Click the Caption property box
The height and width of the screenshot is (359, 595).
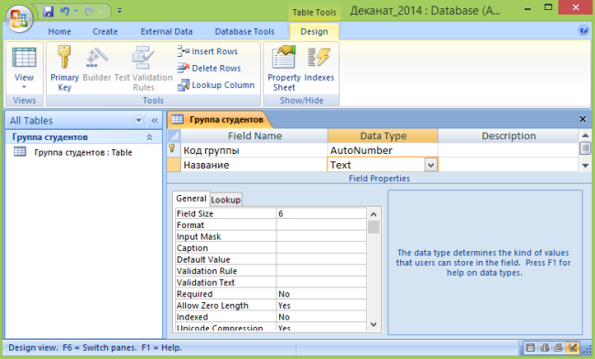[321, 248]
